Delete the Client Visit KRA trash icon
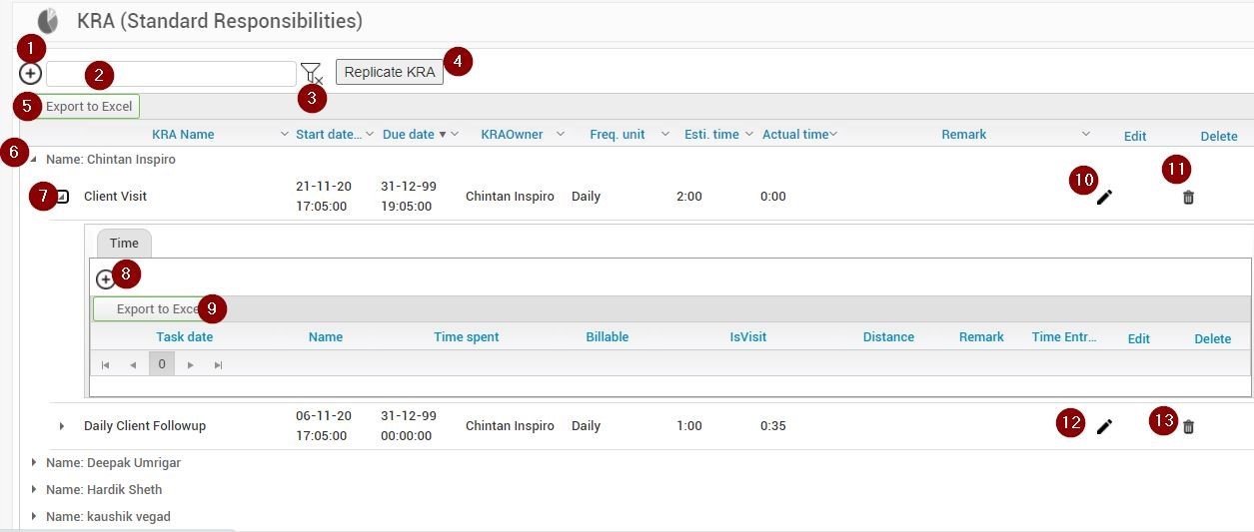The image size is (1254, 532). pyautogui.click(x=1188, y=198)
